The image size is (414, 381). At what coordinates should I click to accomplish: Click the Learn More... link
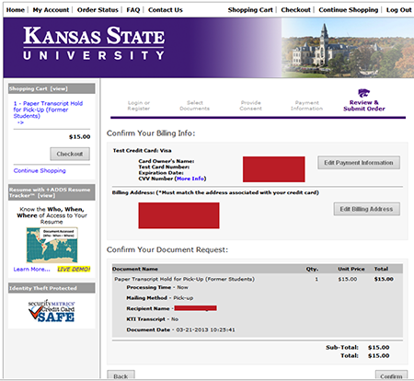point(31,270)
